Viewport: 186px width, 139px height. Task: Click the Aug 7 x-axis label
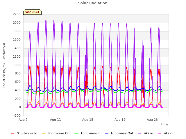click(x=23, y=120)
